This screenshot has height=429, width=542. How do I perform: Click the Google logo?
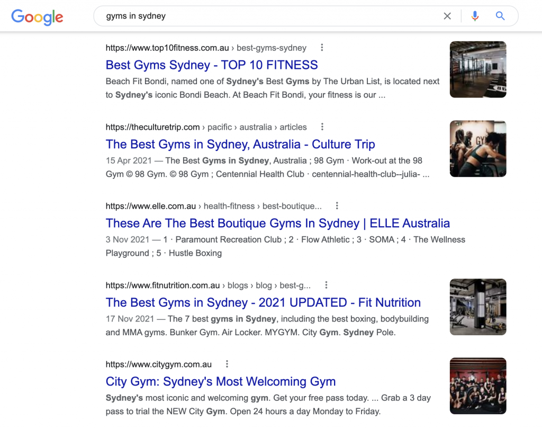coord(38,16)
